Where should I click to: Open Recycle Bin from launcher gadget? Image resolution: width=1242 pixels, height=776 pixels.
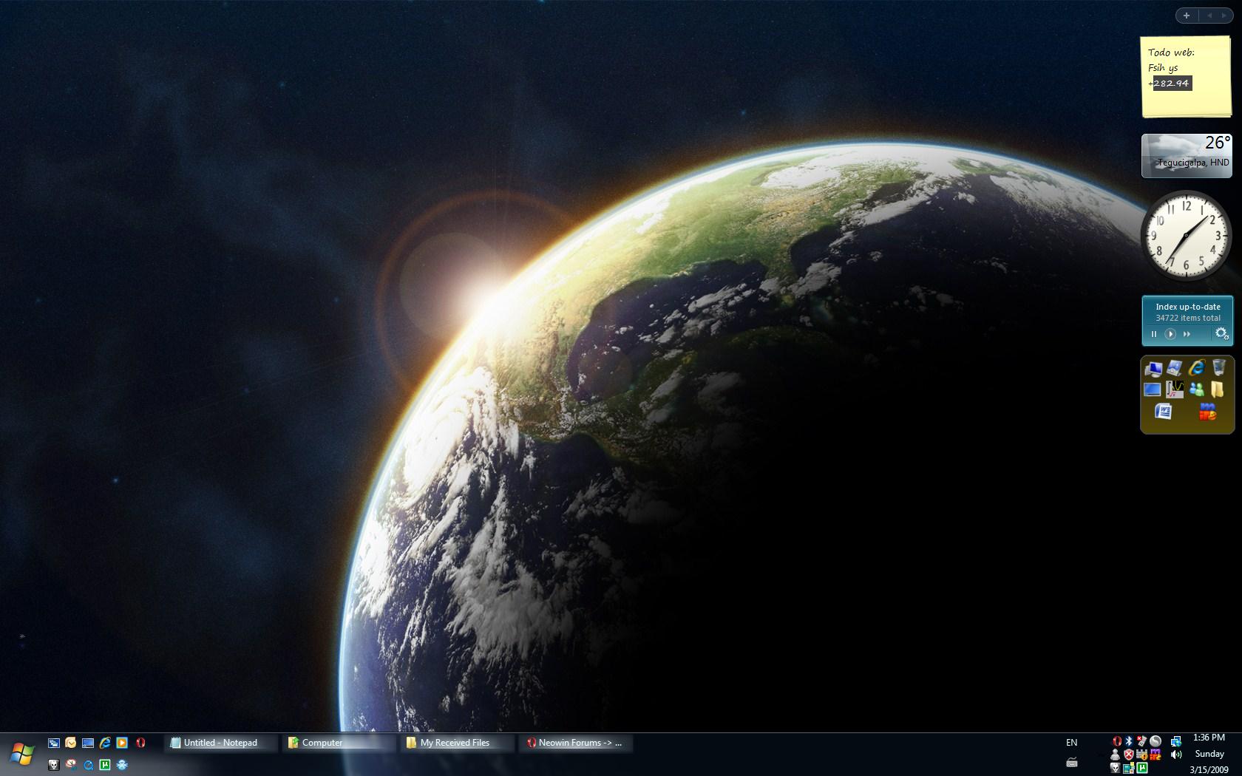[1218, 367]
